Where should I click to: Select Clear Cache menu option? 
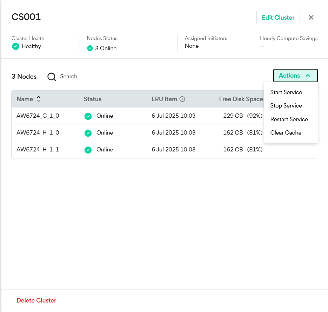286,133
